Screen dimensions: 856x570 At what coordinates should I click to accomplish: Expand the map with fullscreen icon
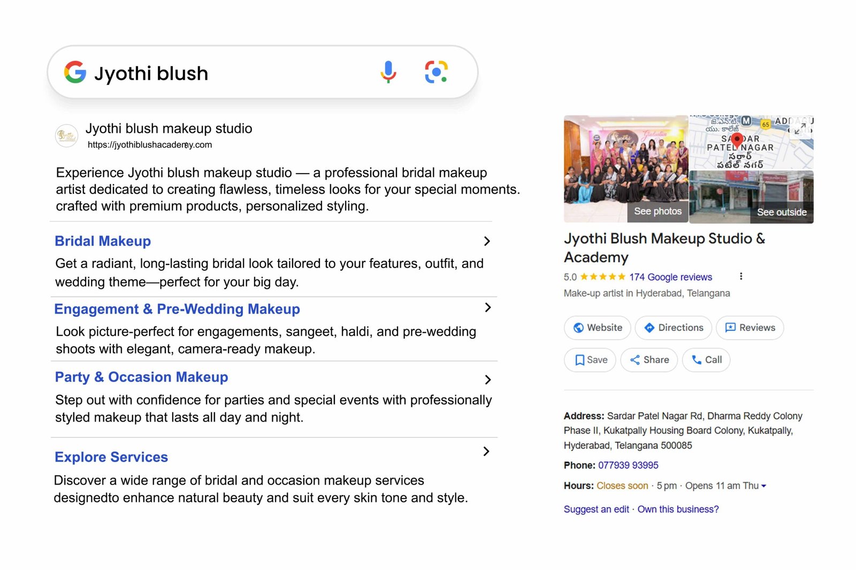(800, 128)
